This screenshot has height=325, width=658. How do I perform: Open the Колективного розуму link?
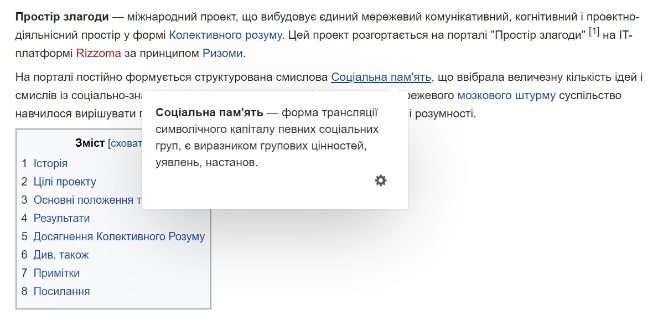click(x=225, y=35)
